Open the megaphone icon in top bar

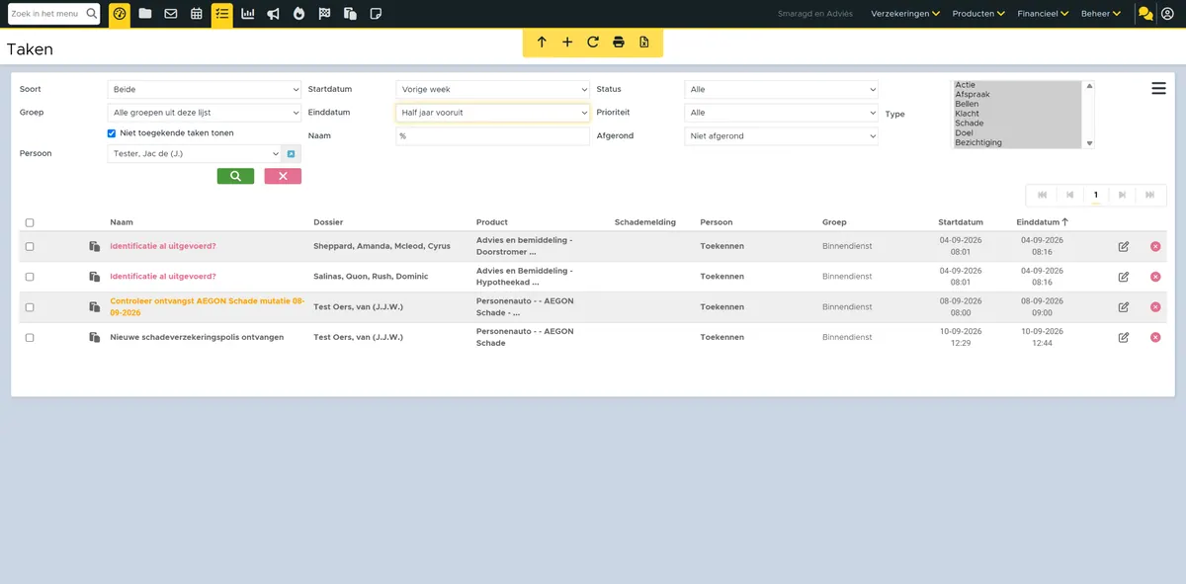[273, 14]
